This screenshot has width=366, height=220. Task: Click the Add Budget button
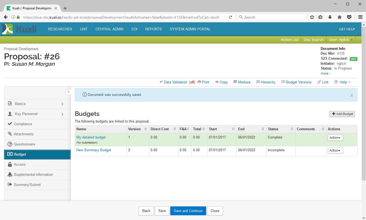tap(342, 114)
